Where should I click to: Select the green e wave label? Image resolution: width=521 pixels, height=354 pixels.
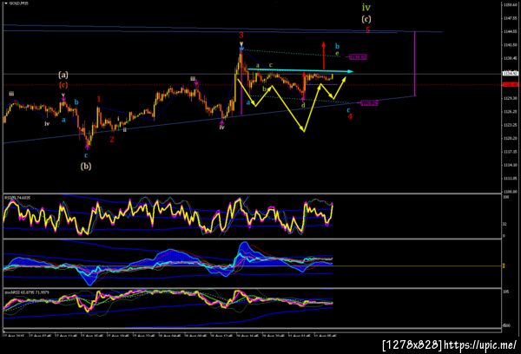337,54
